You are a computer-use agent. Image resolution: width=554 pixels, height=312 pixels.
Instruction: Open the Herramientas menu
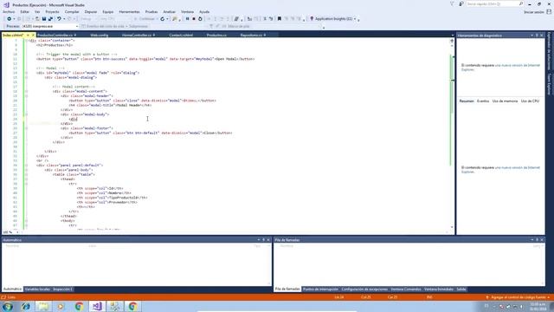tap(129, 11)
